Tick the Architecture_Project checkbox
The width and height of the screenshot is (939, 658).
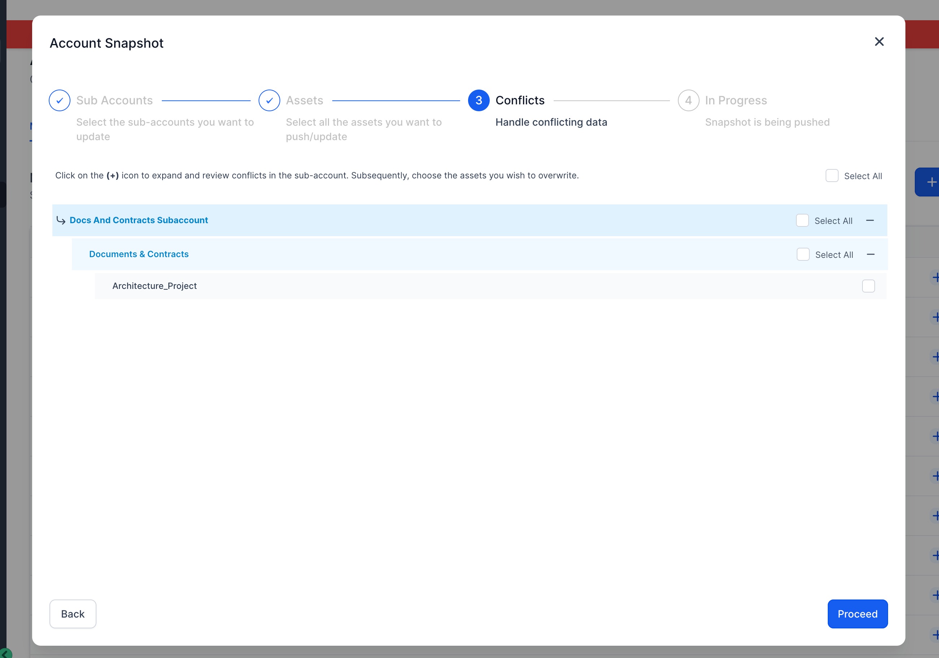tap(868, 286)
